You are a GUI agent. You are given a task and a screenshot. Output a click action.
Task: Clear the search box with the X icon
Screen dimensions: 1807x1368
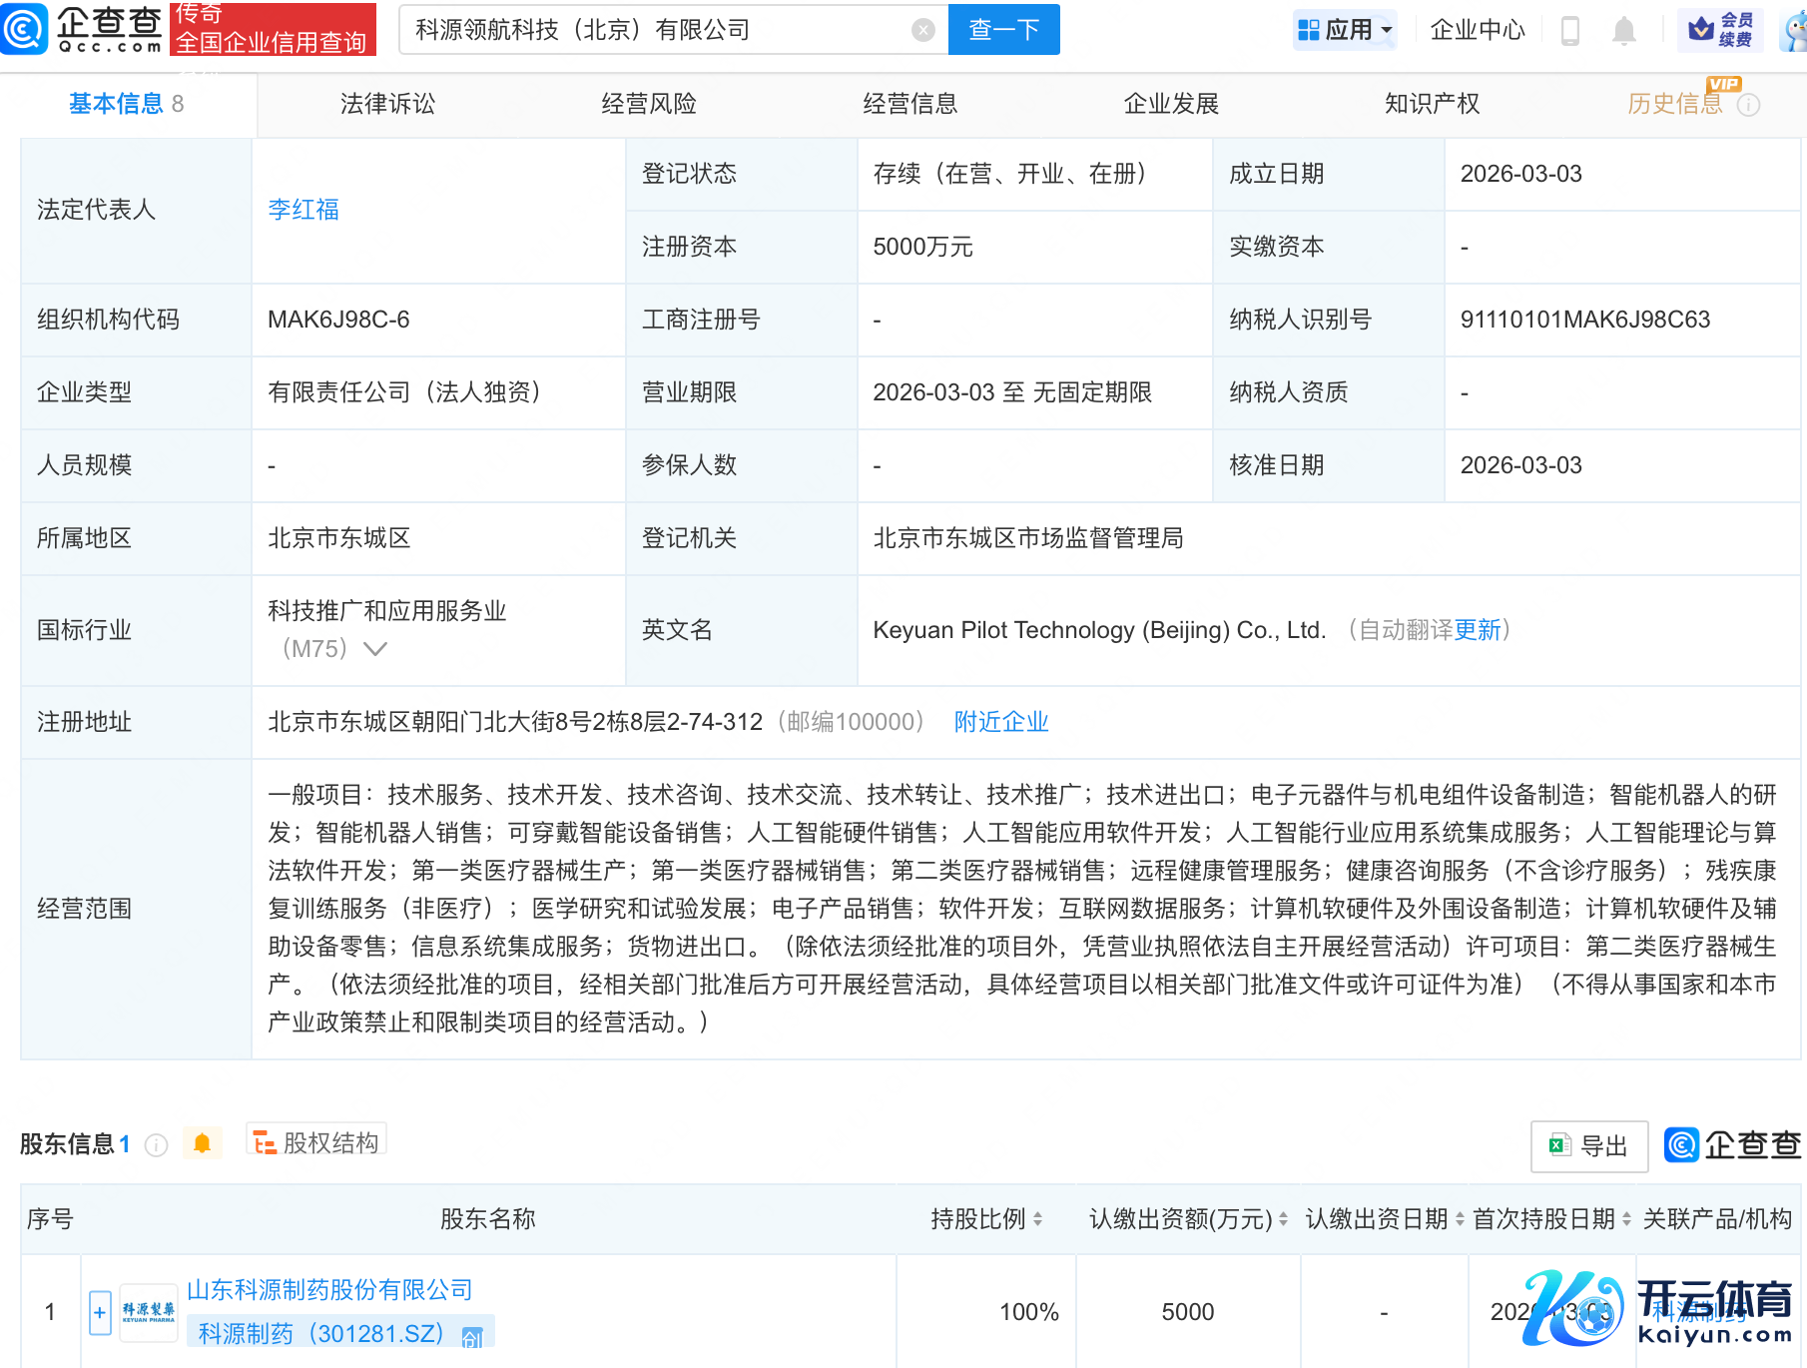click(923, 30)
